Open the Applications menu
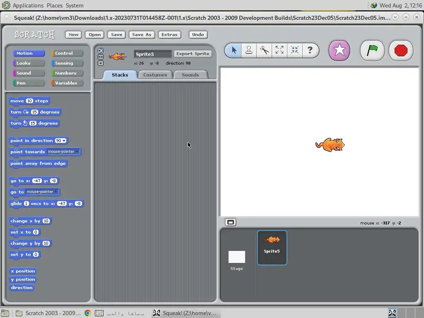This screenshot has height=318, width=424. pyautogui.click(x=28, y=5)
